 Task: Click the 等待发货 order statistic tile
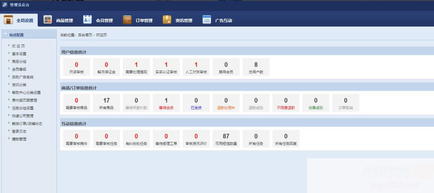[166, 103]
